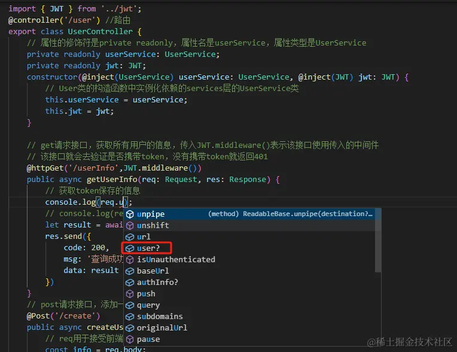Click the property icon beside originalUrl

[130, 328]
